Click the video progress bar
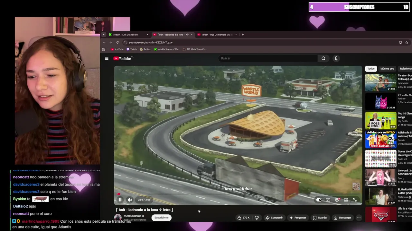Screen dimensions: 412x231 pos(238,194)
